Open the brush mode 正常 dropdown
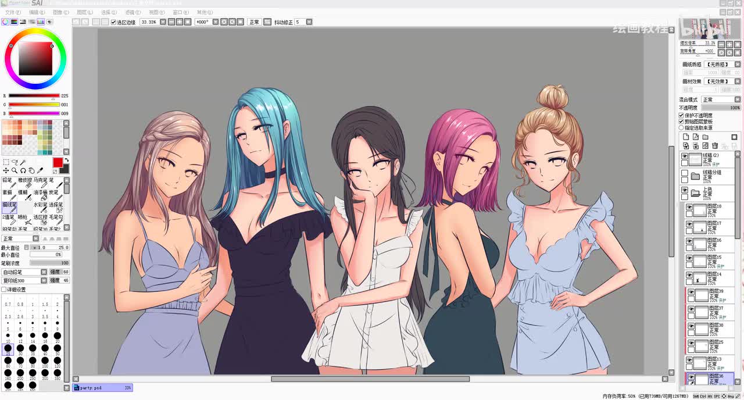This screenshot has width=744, height=400. [35, 238]
